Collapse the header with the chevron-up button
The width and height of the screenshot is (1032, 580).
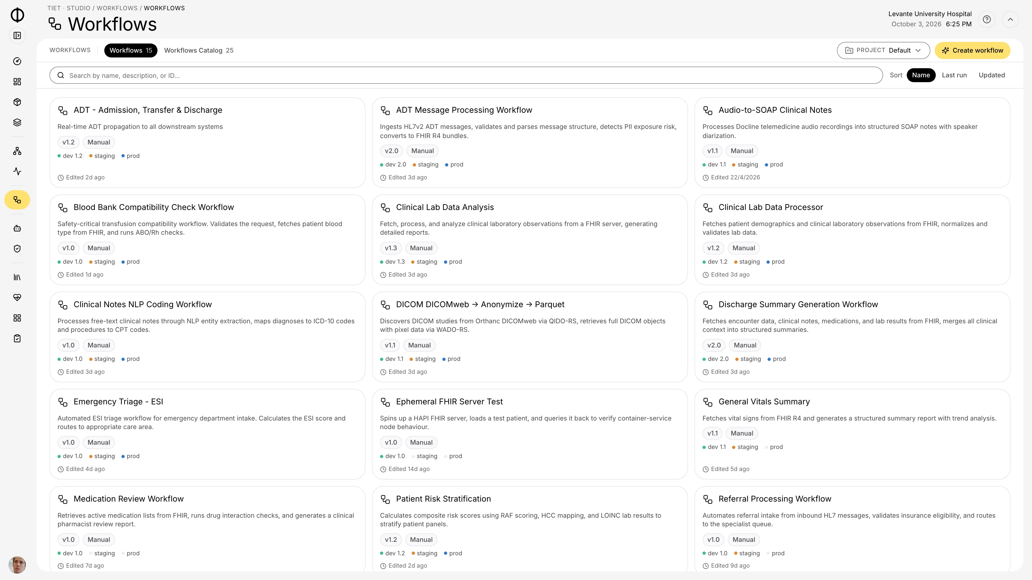1010,19
